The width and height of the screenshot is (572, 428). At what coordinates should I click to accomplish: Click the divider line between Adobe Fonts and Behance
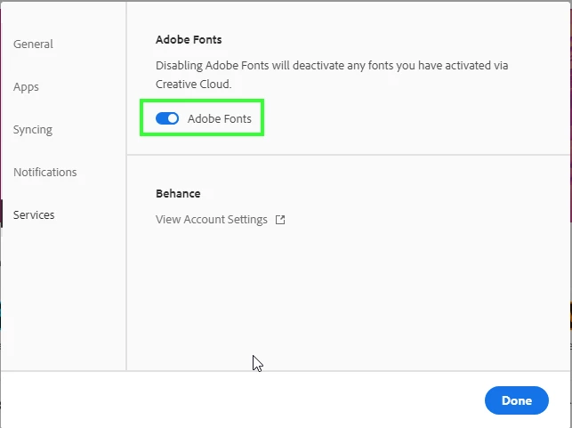pos(349,155)
